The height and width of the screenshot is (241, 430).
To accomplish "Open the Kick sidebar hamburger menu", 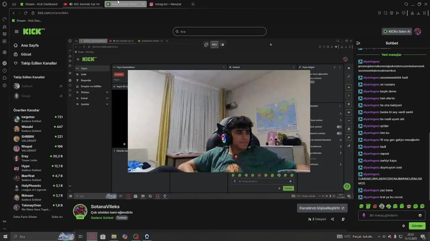I will click(x=16, y=31).
